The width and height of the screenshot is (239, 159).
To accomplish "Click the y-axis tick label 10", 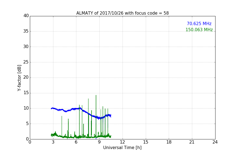I will [x=26, y=108].
